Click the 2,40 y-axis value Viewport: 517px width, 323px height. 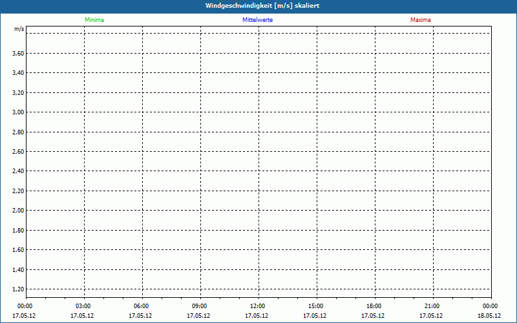[x=18, y=171]
